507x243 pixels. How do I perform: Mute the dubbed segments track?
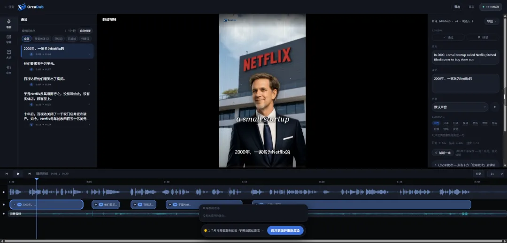click(x=4, y=205)
